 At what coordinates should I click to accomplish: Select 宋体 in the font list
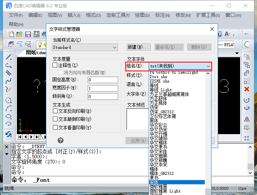pyautogui.click(x=177, y=182)
